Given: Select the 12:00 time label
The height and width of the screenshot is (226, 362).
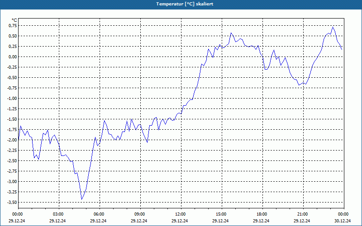Looking at the screenshot, I should pyautogui.click(x=181, y=214).
